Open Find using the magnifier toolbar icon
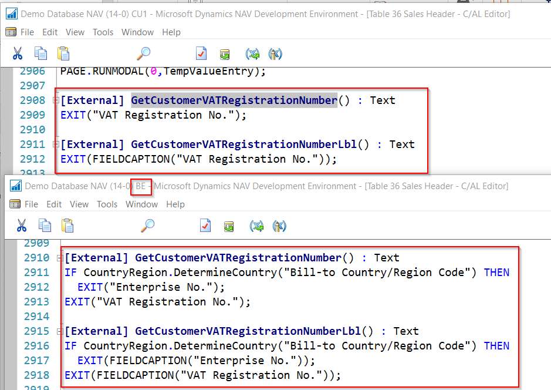This screenshot has width=551, height=390. click(143, 53)
